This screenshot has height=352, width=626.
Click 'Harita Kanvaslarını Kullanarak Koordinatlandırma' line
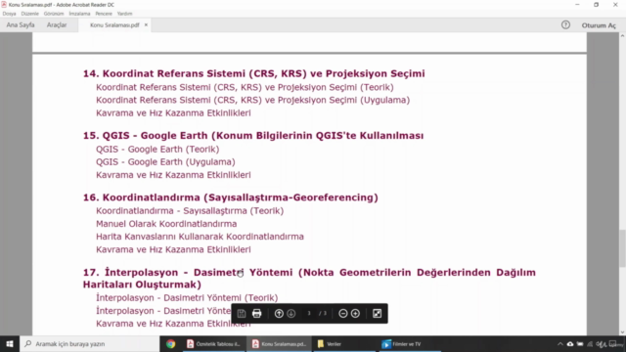tap(200, 237)
